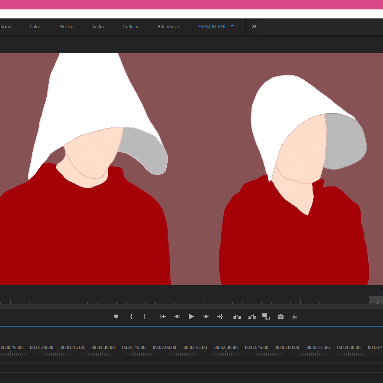
Task: Step forward one frame
Action: click(x=206, y=317)
